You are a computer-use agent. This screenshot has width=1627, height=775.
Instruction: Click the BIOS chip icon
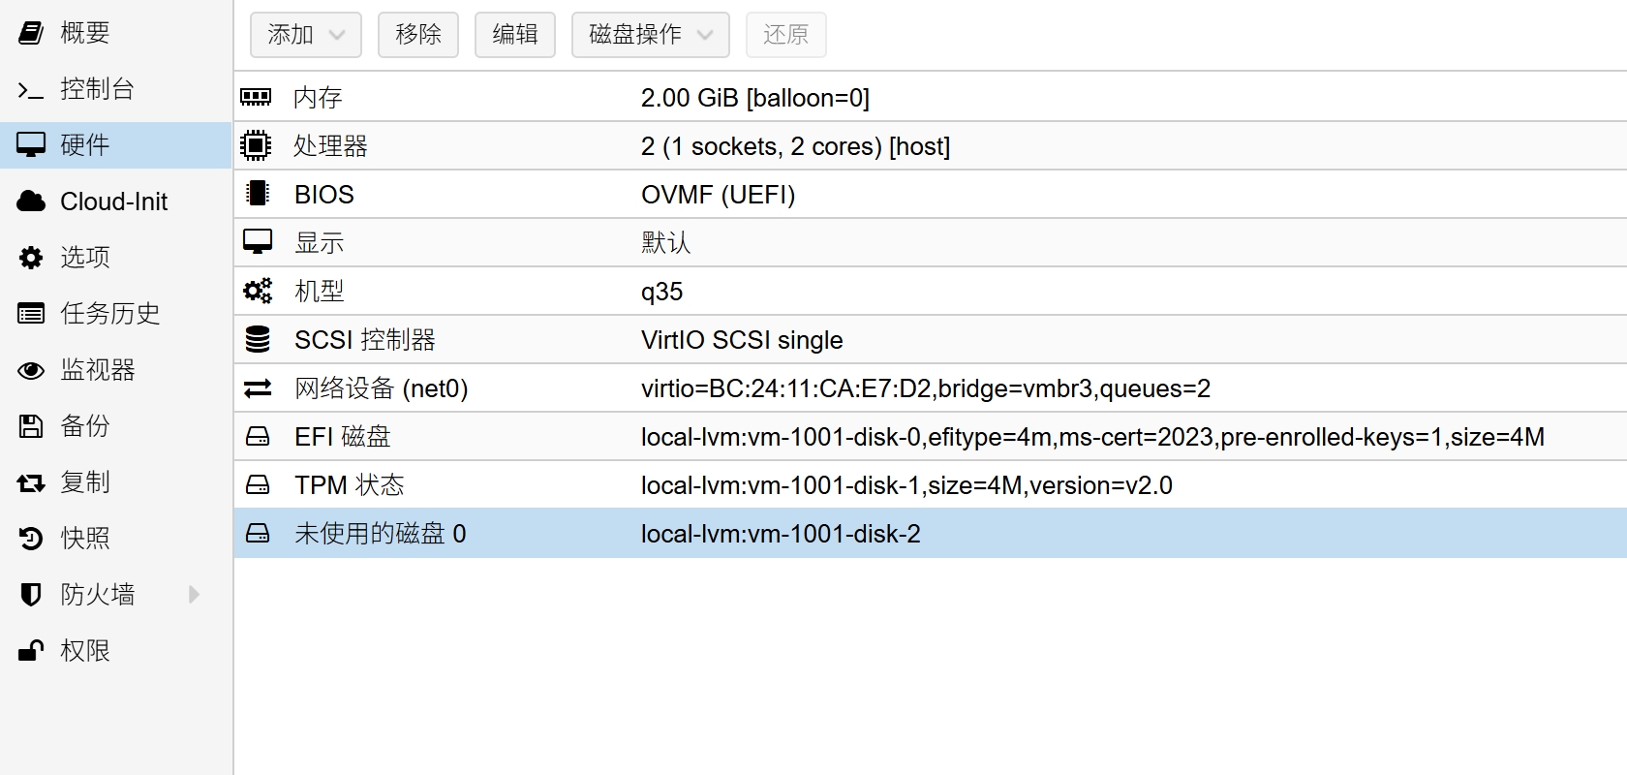pos(257,194)
